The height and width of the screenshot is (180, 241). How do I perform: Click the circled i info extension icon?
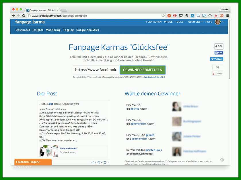[x=210, y=16]
